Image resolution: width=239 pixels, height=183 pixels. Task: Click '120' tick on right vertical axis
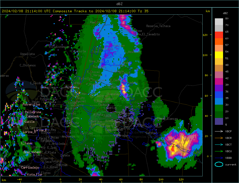(x=205, y=35)
